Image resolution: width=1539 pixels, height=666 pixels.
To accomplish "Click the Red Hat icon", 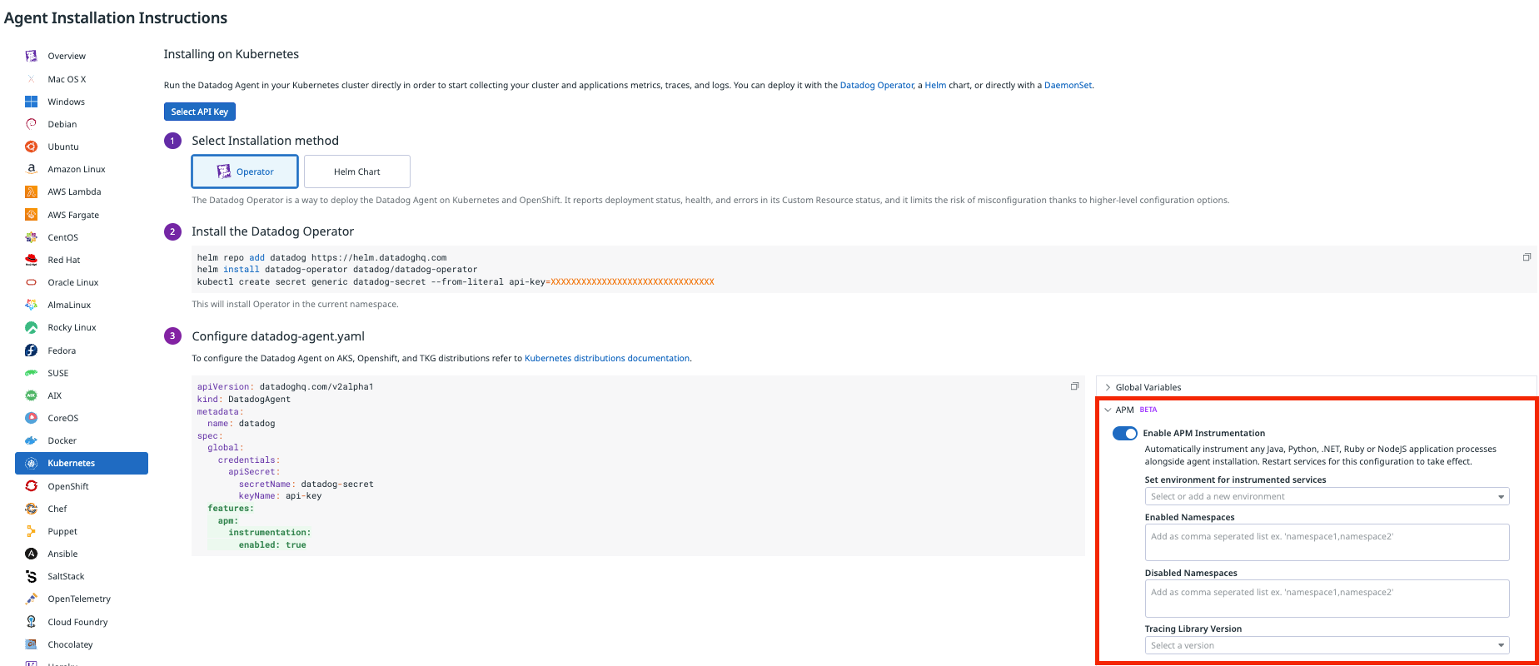I will [x=32, y=260].
